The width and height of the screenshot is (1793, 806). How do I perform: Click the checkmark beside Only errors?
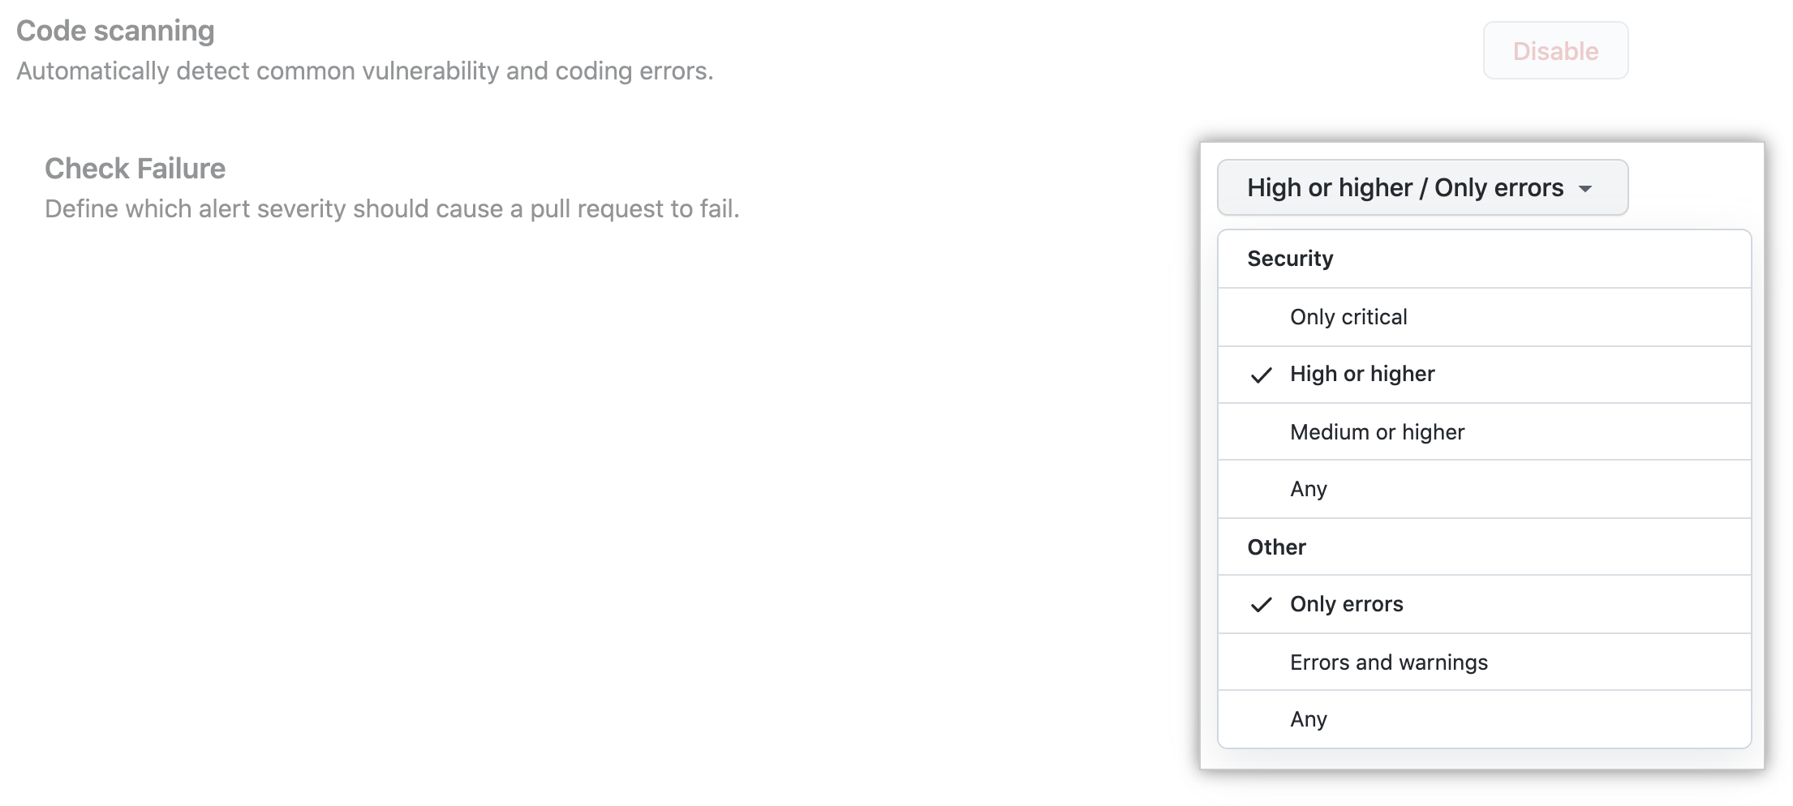[x=1262, y=604]
